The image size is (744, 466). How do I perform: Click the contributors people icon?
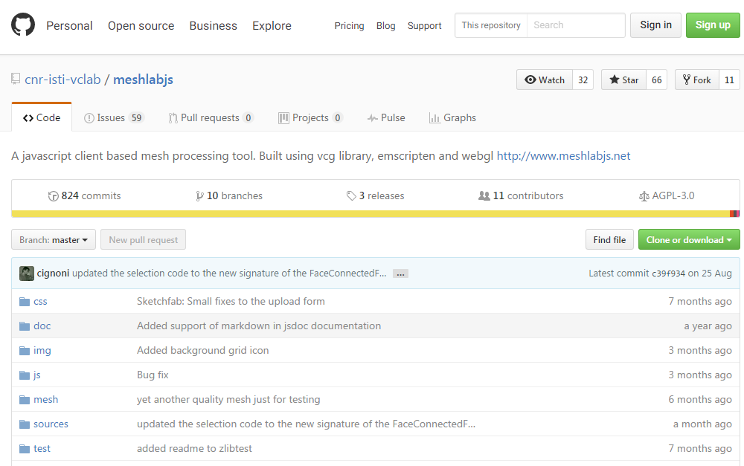click(484, 195)
